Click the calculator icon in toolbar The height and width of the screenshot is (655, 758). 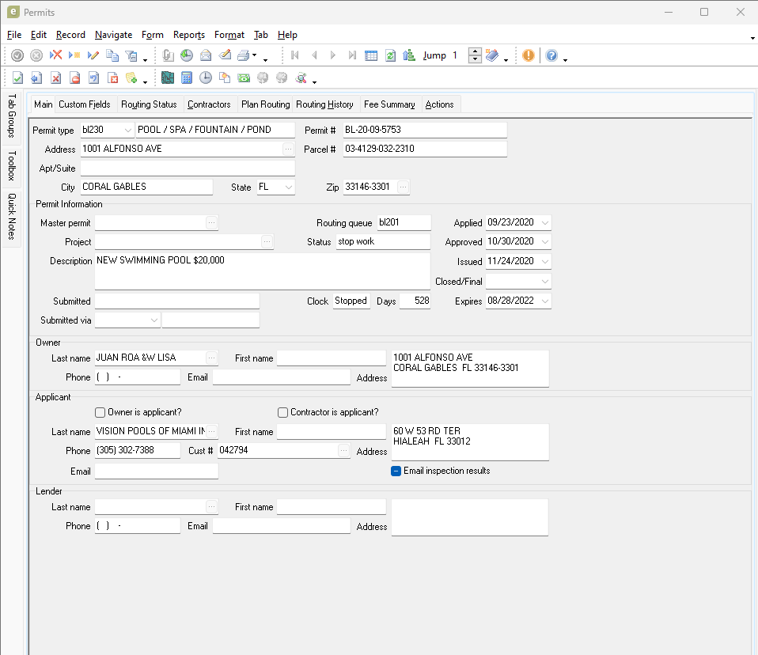point(187,78)
